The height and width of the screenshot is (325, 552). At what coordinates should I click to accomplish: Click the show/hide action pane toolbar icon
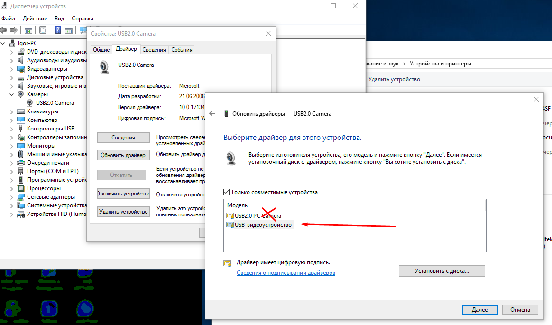point(69,30)
